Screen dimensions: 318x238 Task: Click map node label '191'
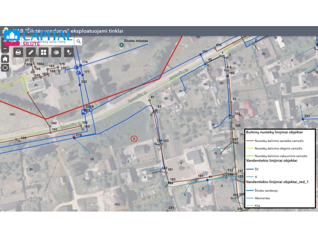(x=200, y=176)
